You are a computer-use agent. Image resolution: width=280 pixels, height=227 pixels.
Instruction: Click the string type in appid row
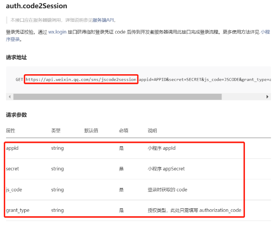point(57,148)
